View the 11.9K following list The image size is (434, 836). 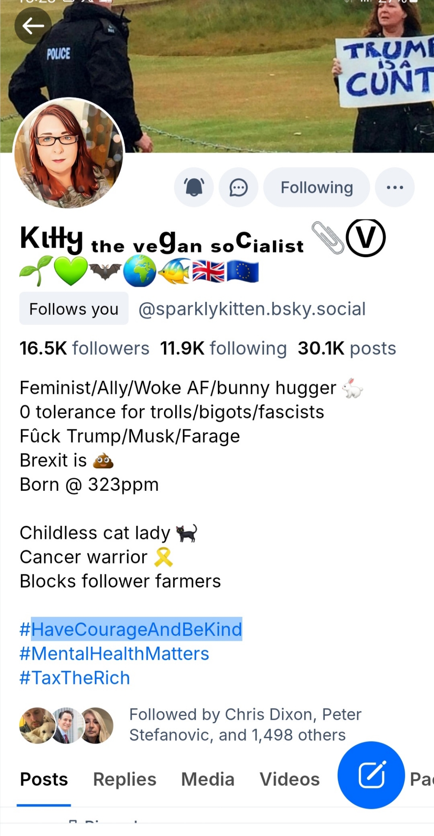(223, 348)
